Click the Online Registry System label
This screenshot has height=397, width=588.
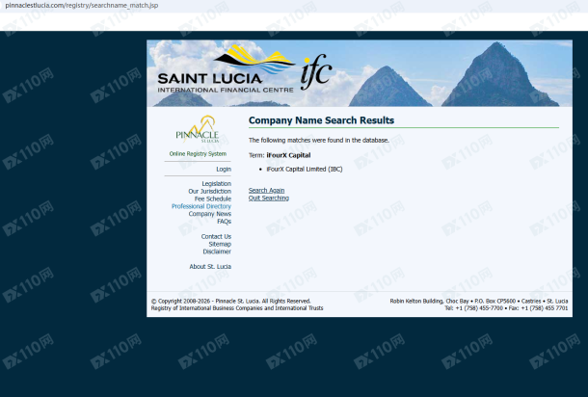point(198,154)
